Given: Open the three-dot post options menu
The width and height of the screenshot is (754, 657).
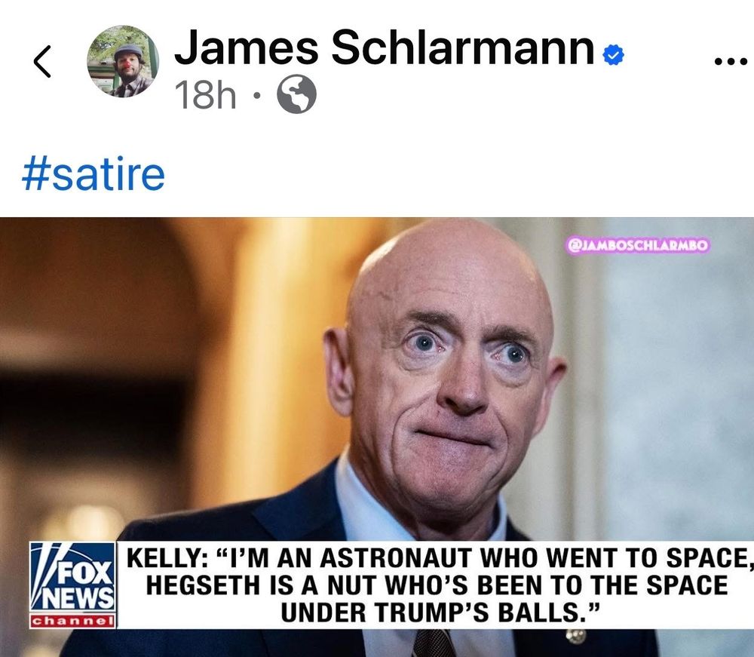Looking at the screenshot, I should click(731, 61).
